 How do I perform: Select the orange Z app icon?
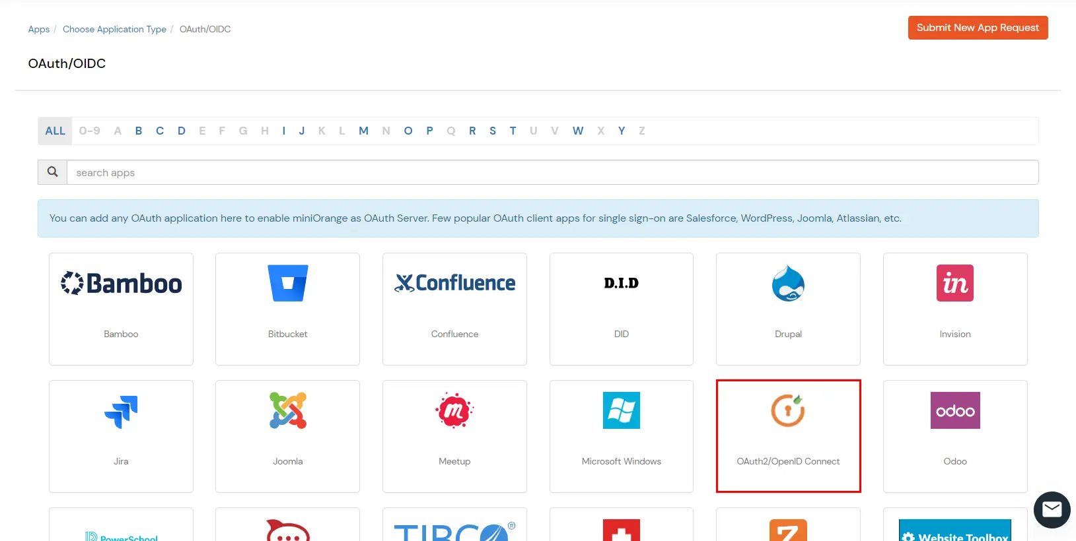(x=788, y=530)
